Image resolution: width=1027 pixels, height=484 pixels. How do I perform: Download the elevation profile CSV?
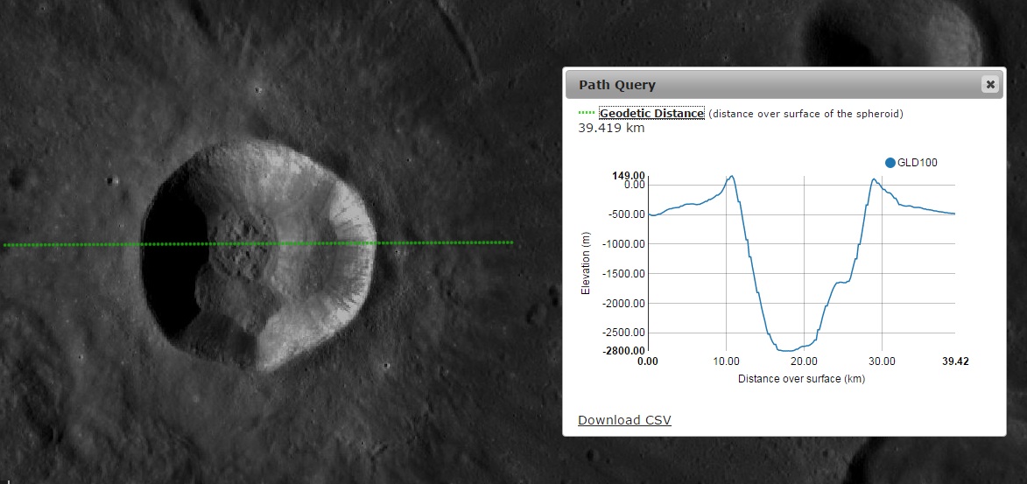click(624, 420)
